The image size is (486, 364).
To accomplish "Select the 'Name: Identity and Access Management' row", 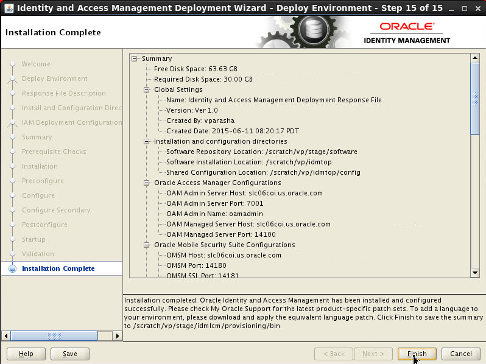I will click(x=274, y=100).
